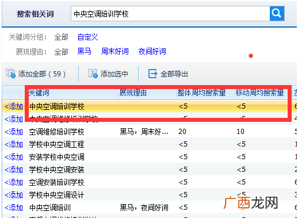
Task: Select the row text 中央空调培训
Action: tap(50, 208)
